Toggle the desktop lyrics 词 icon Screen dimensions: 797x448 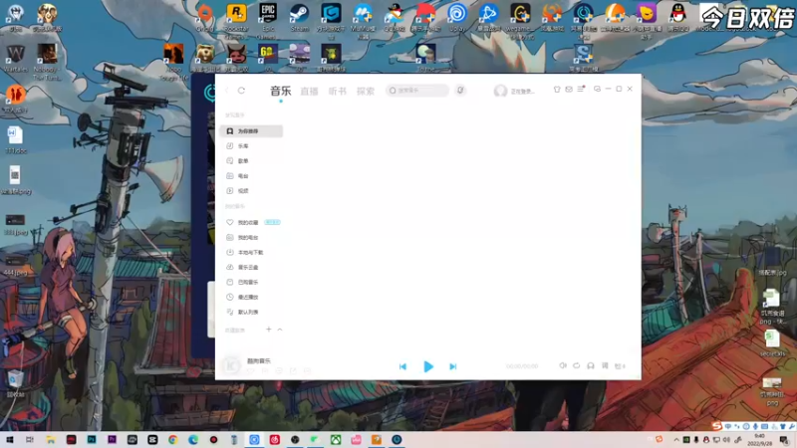click(x=605, y=365)
